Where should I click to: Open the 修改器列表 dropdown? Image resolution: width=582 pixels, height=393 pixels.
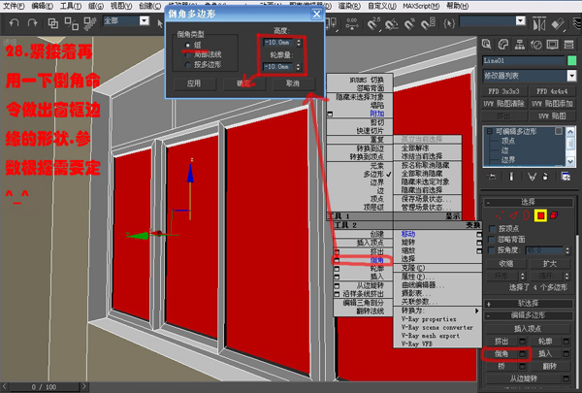click(571, 76)
